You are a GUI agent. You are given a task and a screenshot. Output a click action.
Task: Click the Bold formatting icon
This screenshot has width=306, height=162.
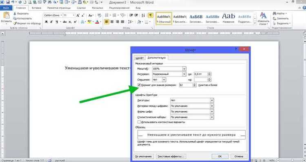coord(46,22)
